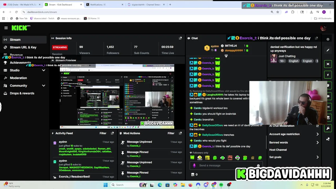Open Stream in sidebar
336x189 pixels.
pos(24,40)
